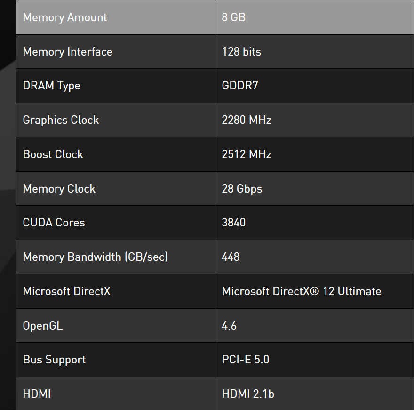
Task: Click the Boost Clock label
Action: [53, 154]
